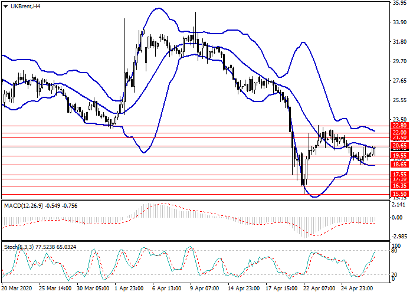Select the red 19.55 price level tag
The image size is (413, 295).
point(399,156)
